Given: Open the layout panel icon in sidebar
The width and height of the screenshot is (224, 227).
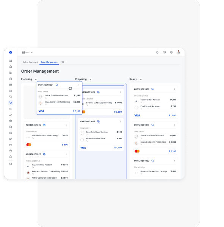Looking at the screenshot, I should coord(11,91).
